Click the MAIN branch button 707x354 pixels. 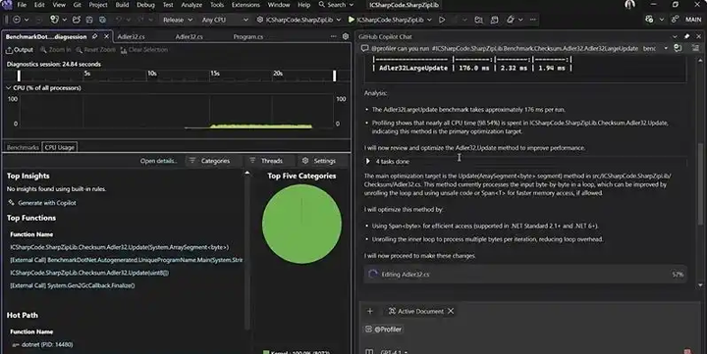point(693,20)
